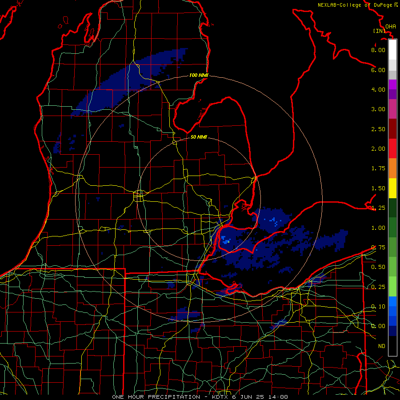Click the 2.00 legend value

tap(378, 149)
